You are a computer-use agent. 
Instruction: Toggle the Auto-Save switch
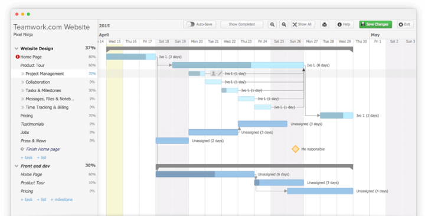pyautogui.click(x=191, y=24)
